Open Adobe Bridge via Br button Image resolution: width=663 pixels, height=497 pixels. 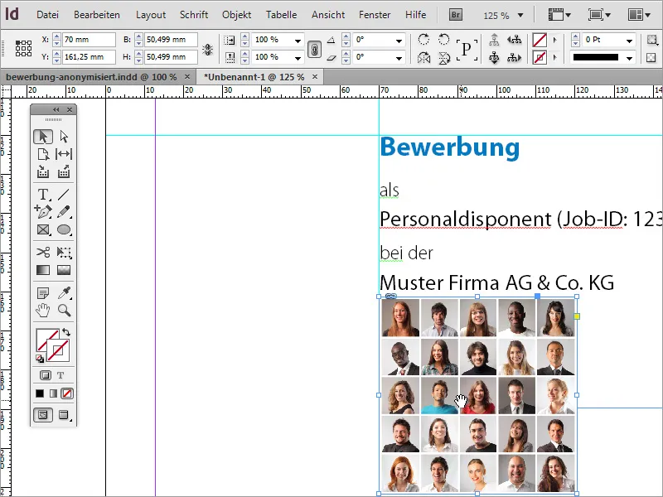[455, 15]
